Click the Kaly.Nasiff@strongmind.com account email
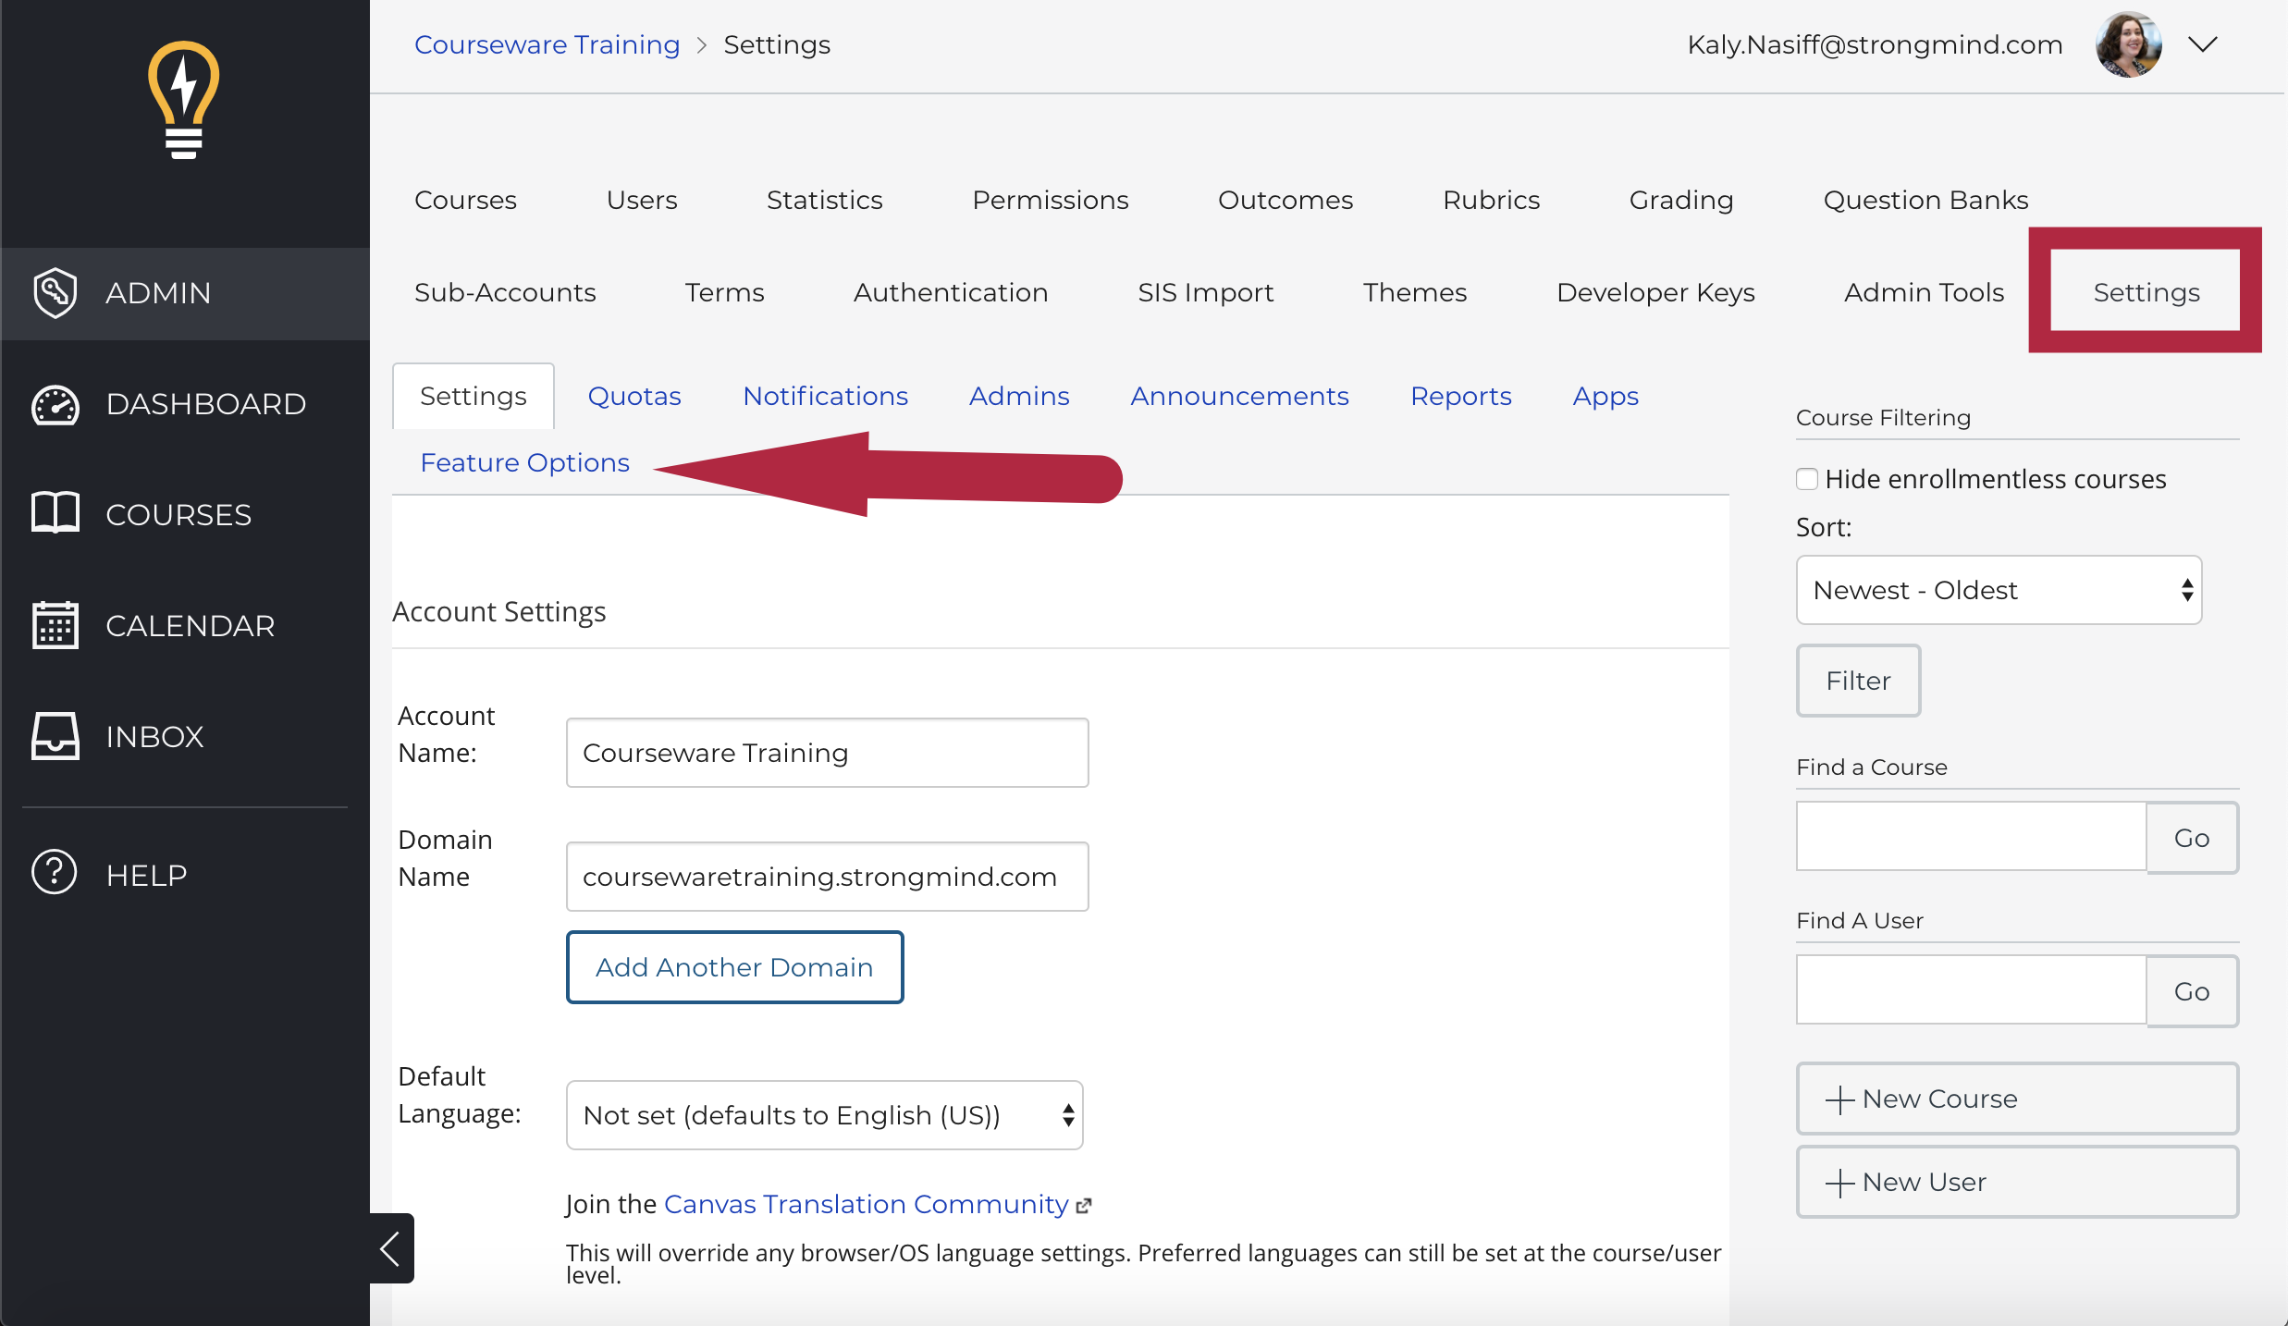2288x1326 pixels. click(1875, 44)
